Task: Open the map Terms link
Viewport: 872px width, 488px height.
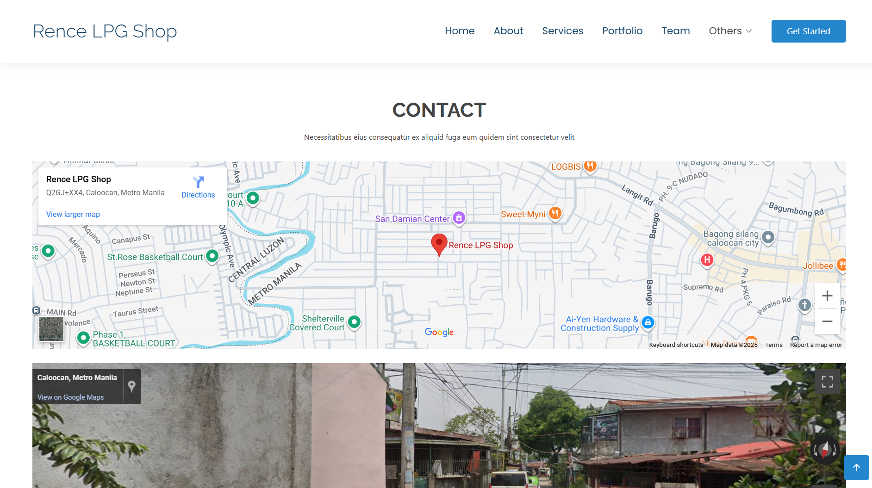Action: [x=773, y=345]
